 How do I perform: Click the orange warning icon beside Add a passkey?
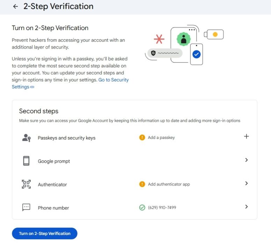pyautogui.click(x=142, y=138)
